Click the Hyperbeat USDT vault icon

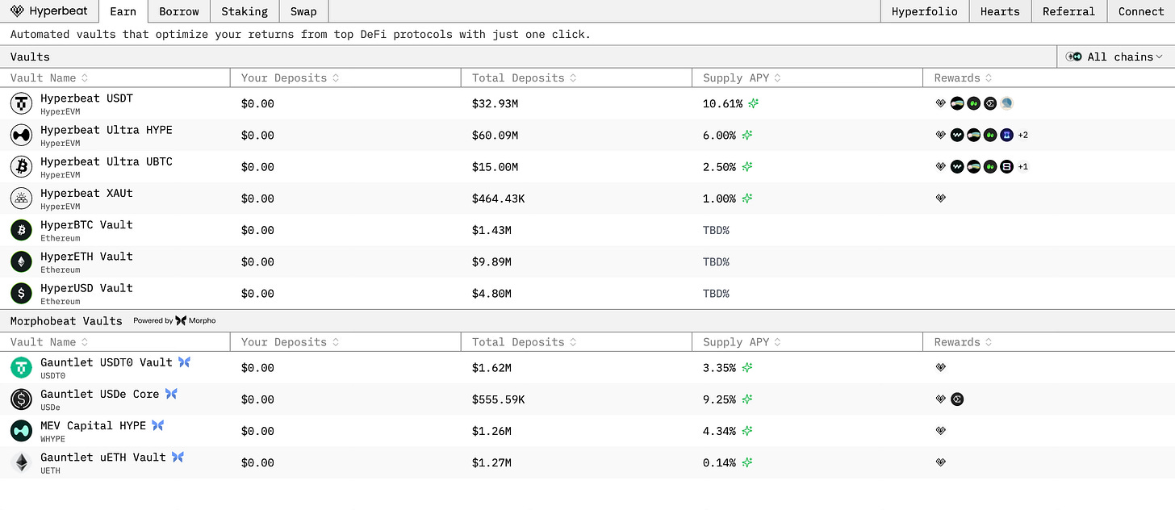tap(21, 103)
